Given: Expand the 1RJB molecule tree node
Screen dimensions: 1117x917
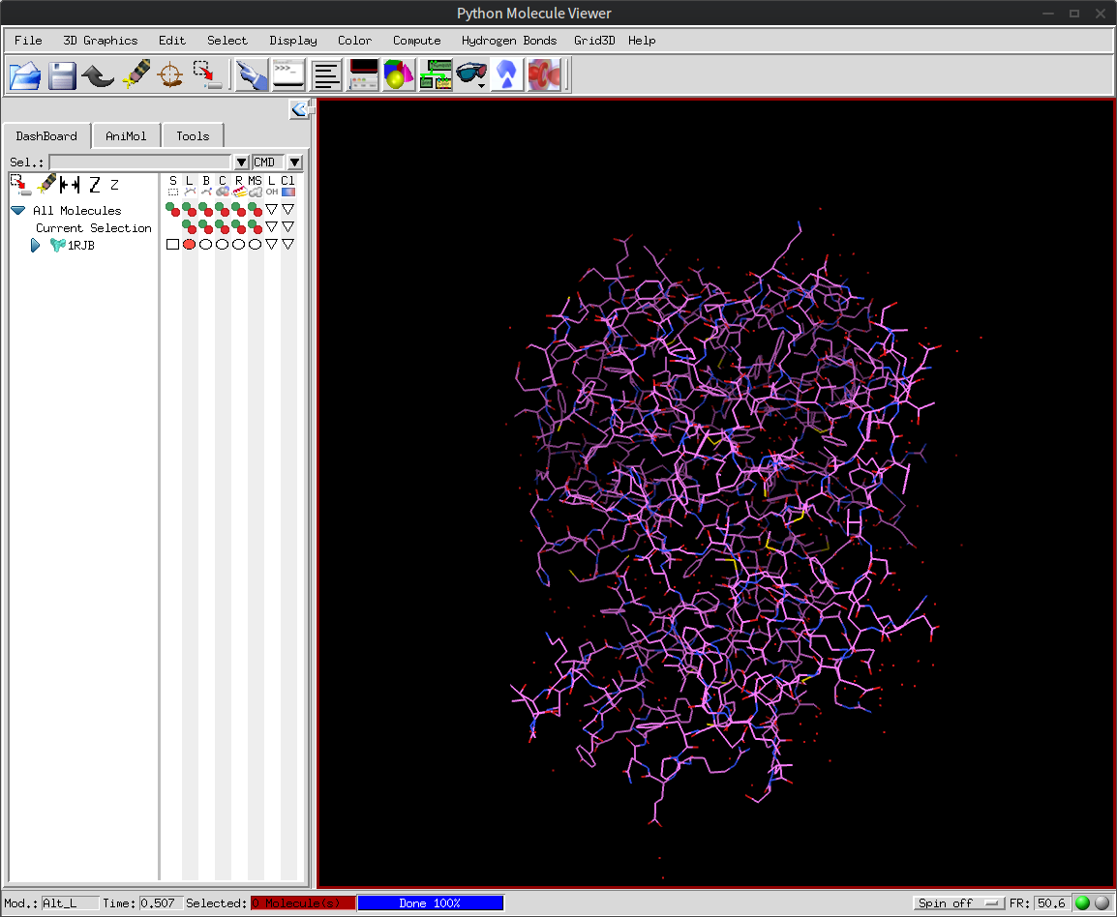Looking at the screenshot, I should click(36, 246).
